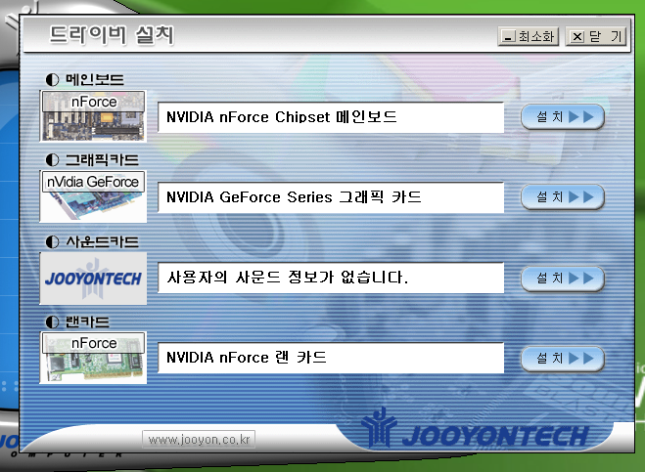
Task: Click the nForce mainboard thumbnail image
Action: tap(93, 116)
